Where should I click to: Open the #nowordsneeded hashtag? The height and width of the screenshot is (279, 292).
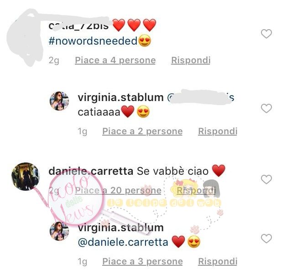point(93,41)
